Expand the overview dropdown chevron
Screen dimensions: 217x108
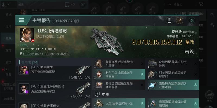pos(170,5)
